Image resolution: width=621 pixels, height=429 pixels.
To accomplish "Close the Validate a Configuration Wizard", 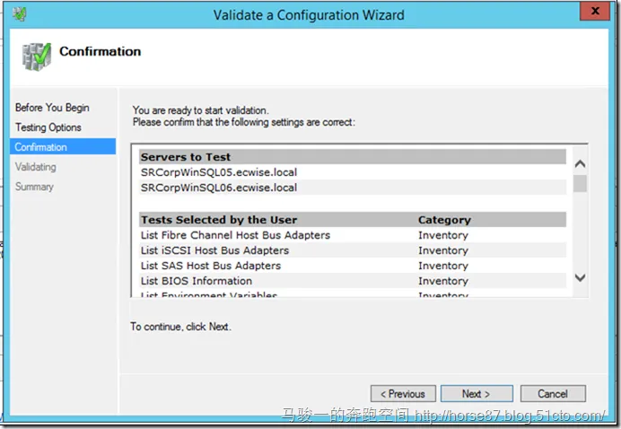I will click(594, 11).
